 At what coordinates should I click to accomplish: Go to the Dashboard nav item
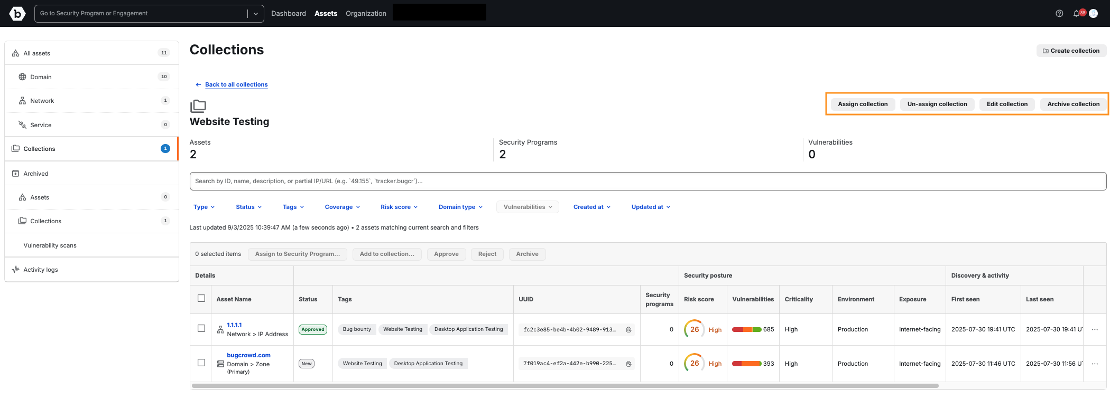click(289, 14)
